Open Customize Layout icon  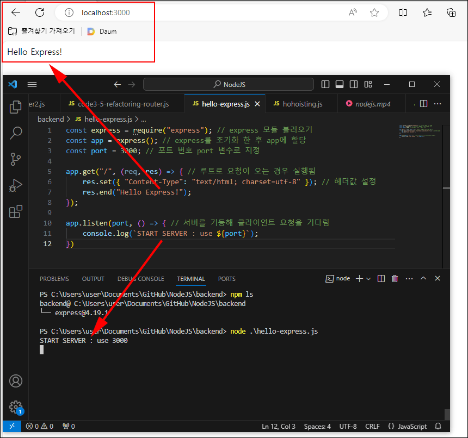[x=368, y=84]
